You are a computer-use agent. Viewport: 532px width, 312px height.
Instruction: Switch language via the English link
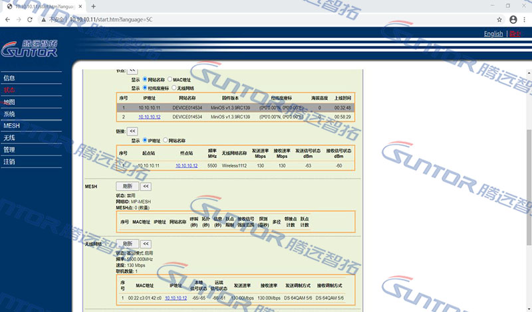point(493,34)
